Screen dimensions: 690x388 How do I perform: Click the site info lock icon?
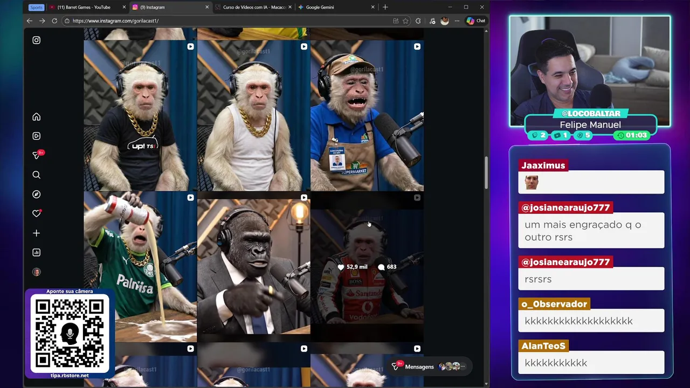point(67,21)
